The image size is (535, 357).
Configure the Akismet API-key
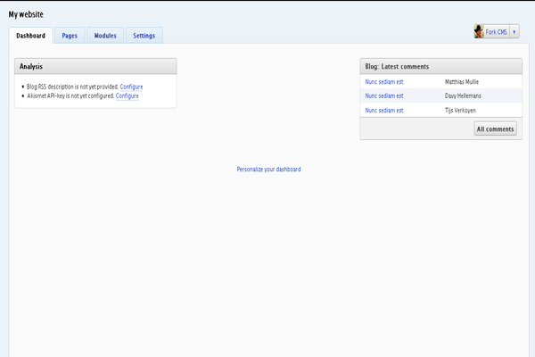[127, 95]
